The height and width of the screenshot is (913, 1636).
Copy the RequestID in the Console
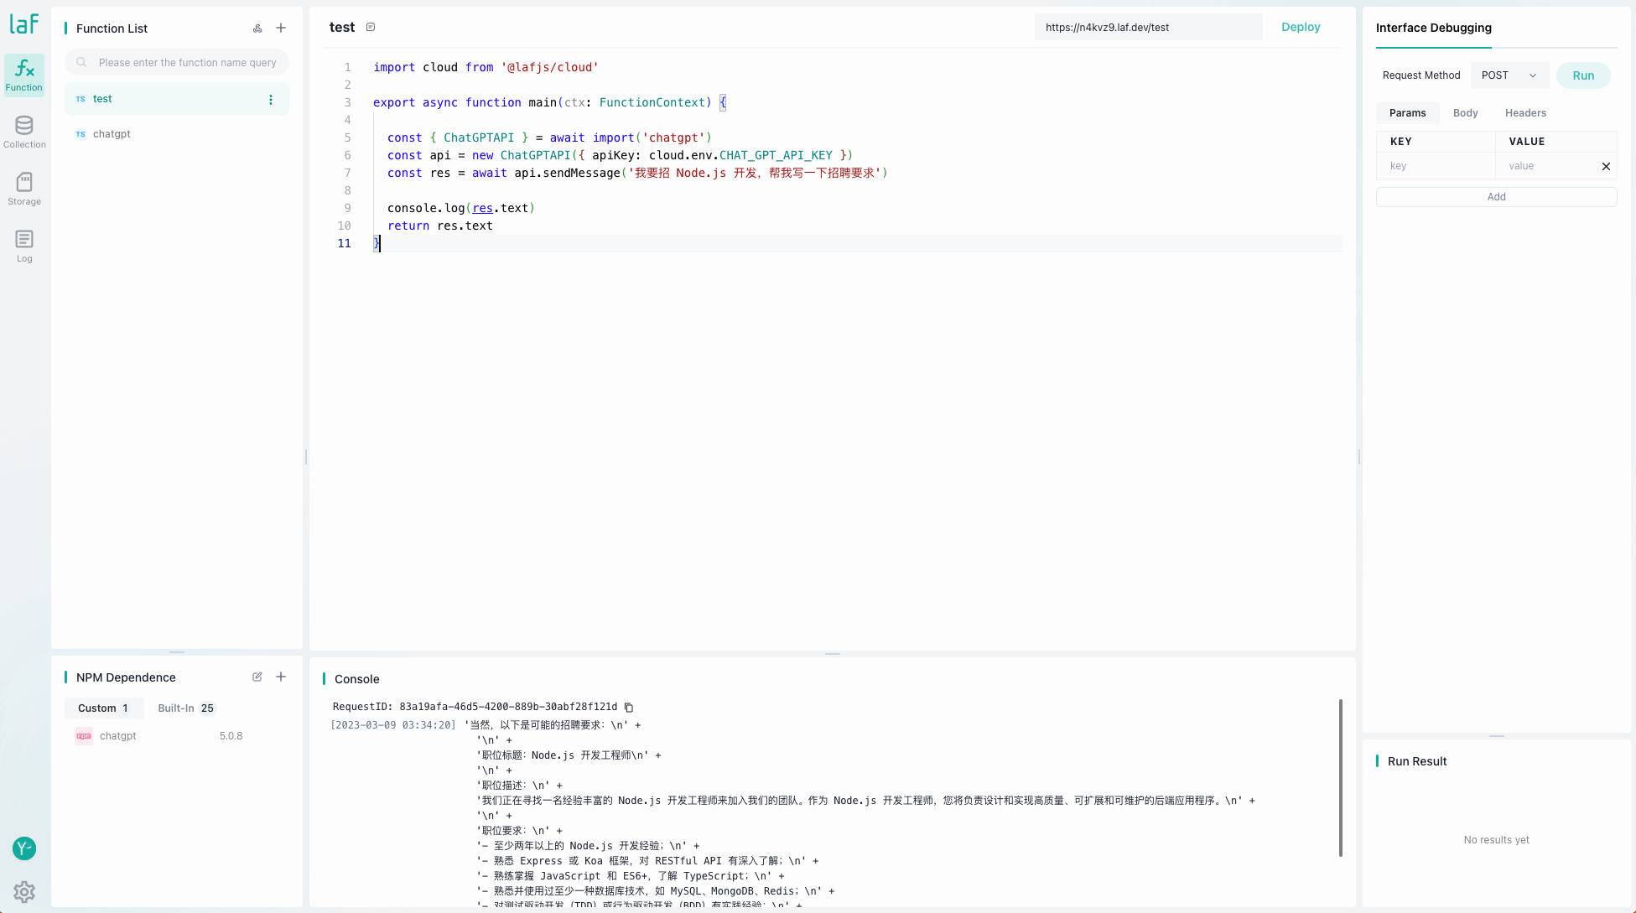pos(629,707)
